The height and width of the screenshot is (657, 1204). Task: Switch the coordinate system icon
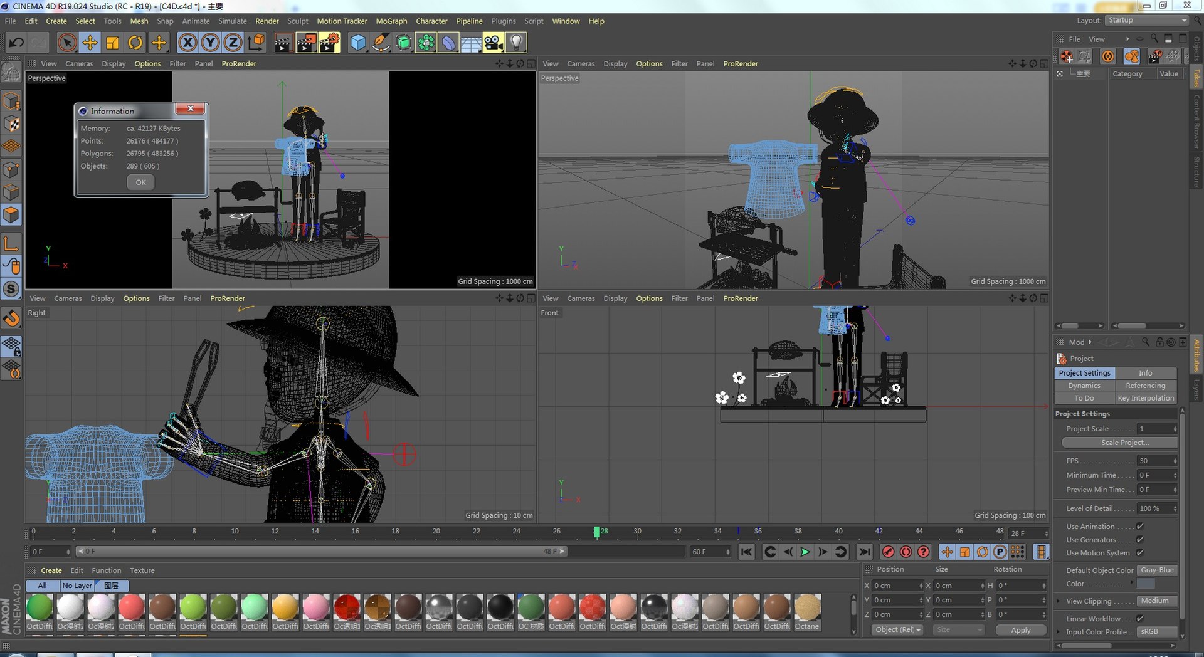pos(256,43)
